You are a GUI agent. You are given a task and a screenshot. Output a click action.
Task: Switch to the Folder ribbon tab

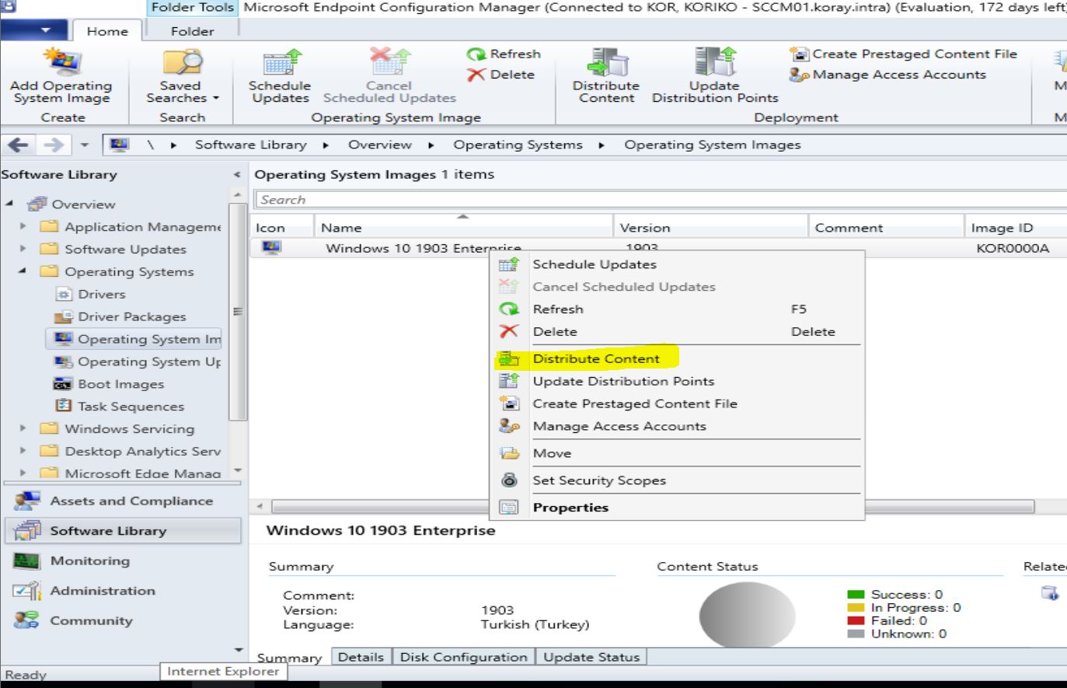pos(192,31)
